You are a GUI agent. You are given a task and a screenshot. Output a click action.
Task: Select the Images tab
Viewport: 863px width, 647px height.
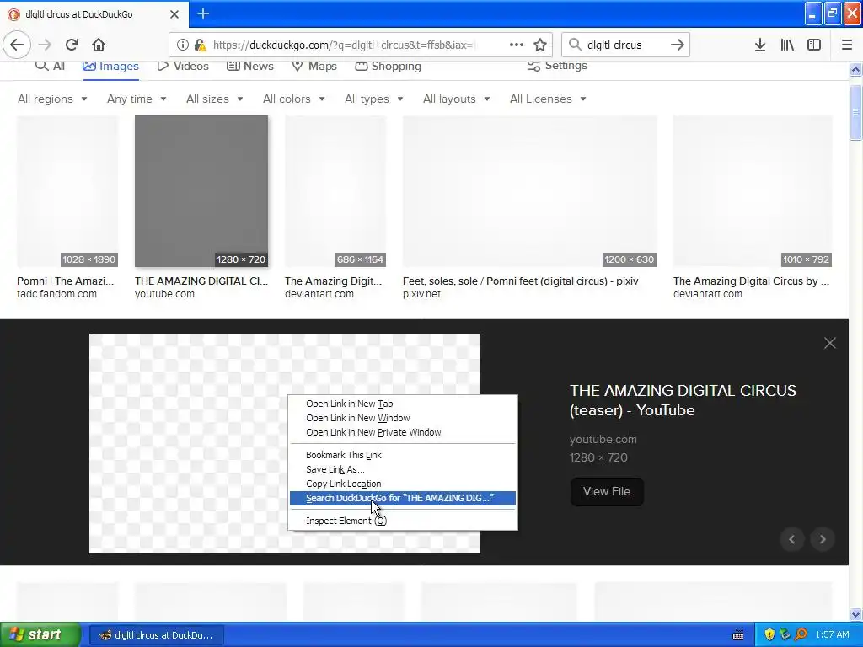point(110,66)
